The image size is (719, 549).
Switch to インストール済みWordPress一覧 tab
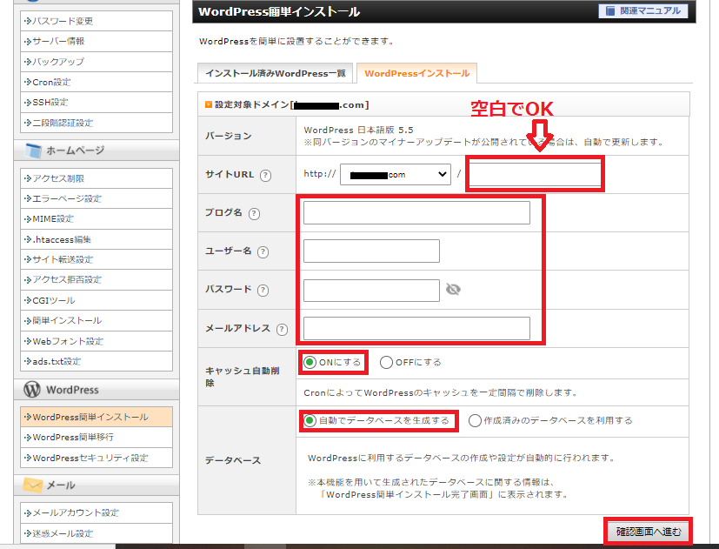[275, 73]
